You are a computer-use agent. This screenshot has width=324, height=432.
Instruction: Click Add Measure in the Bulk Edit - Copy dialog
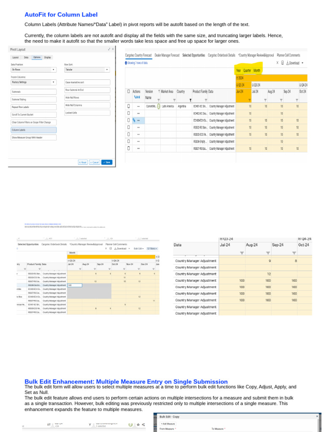coord(168,424)
